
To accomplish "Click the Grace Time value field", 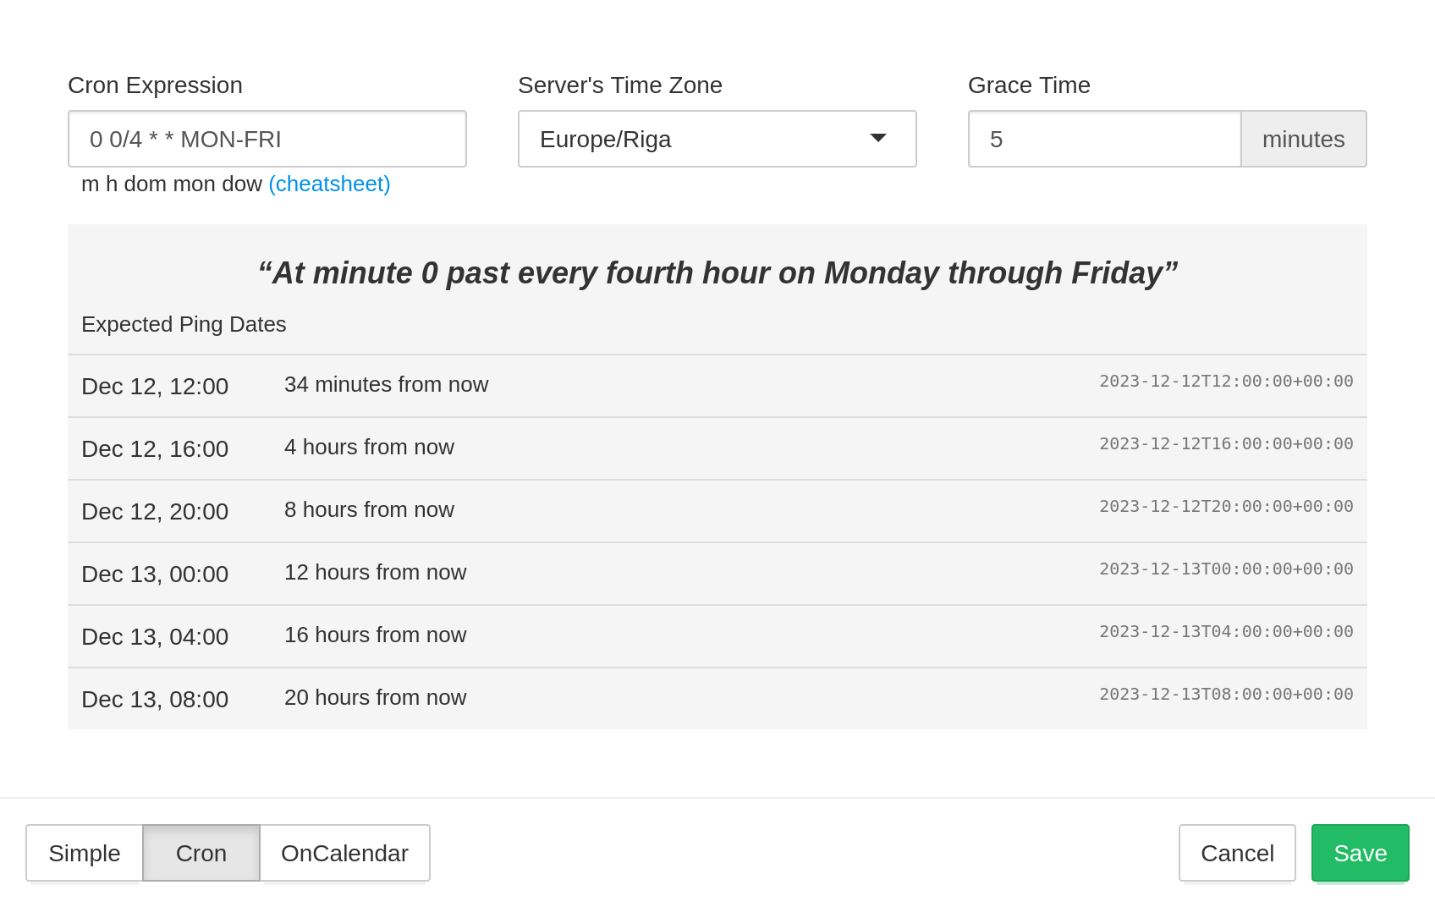I will click(x=1104, y=139).
